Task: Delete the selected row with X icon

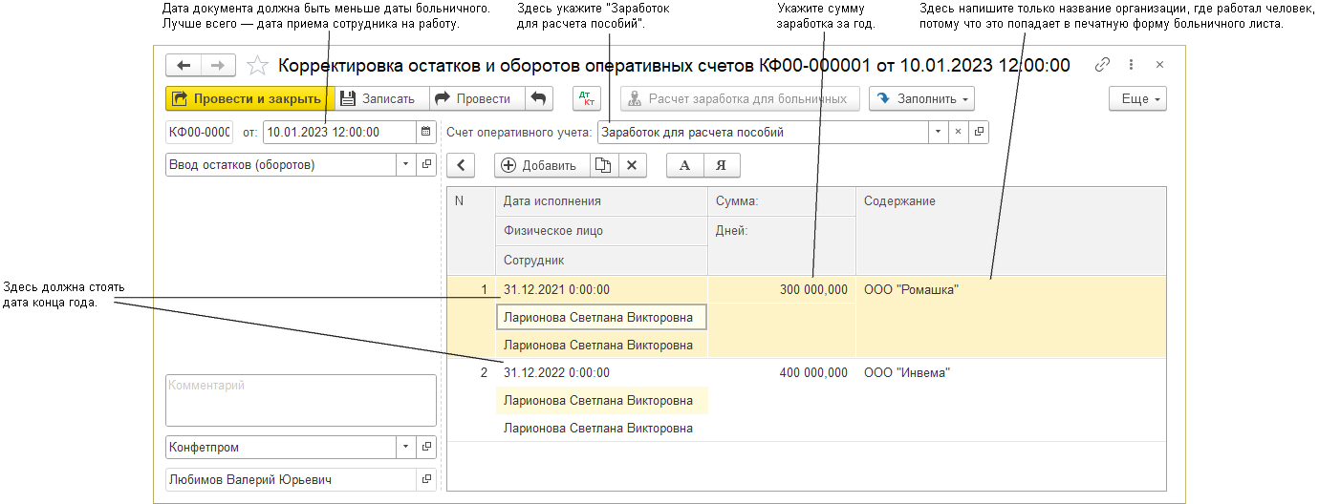Action: point(631,165)
